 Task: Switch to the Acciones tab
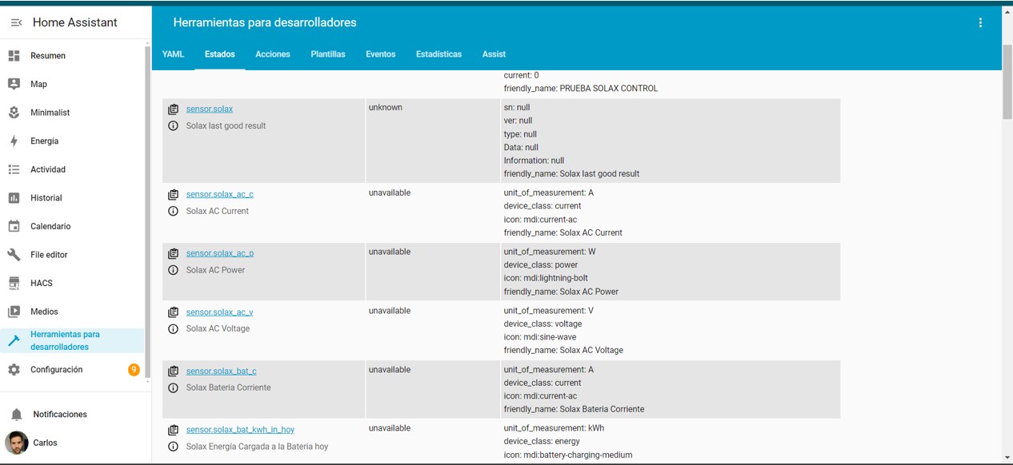pyautogui.click(x=272, y=54)
